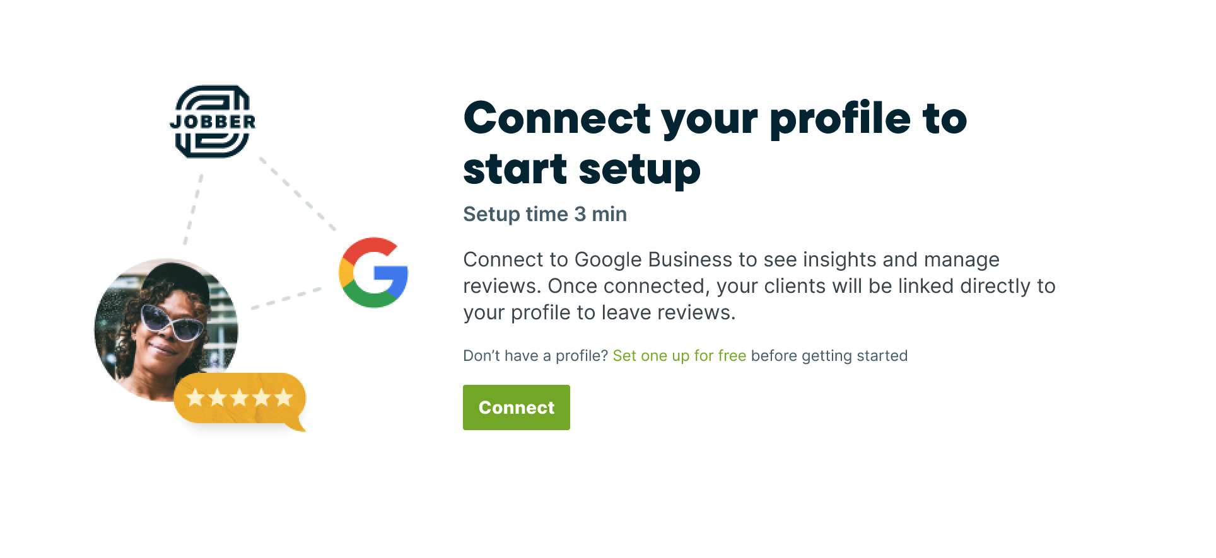The height and width of the screenshot is (558, 1216).
Task: Click the Jobber logo
Action: (213, 122)
